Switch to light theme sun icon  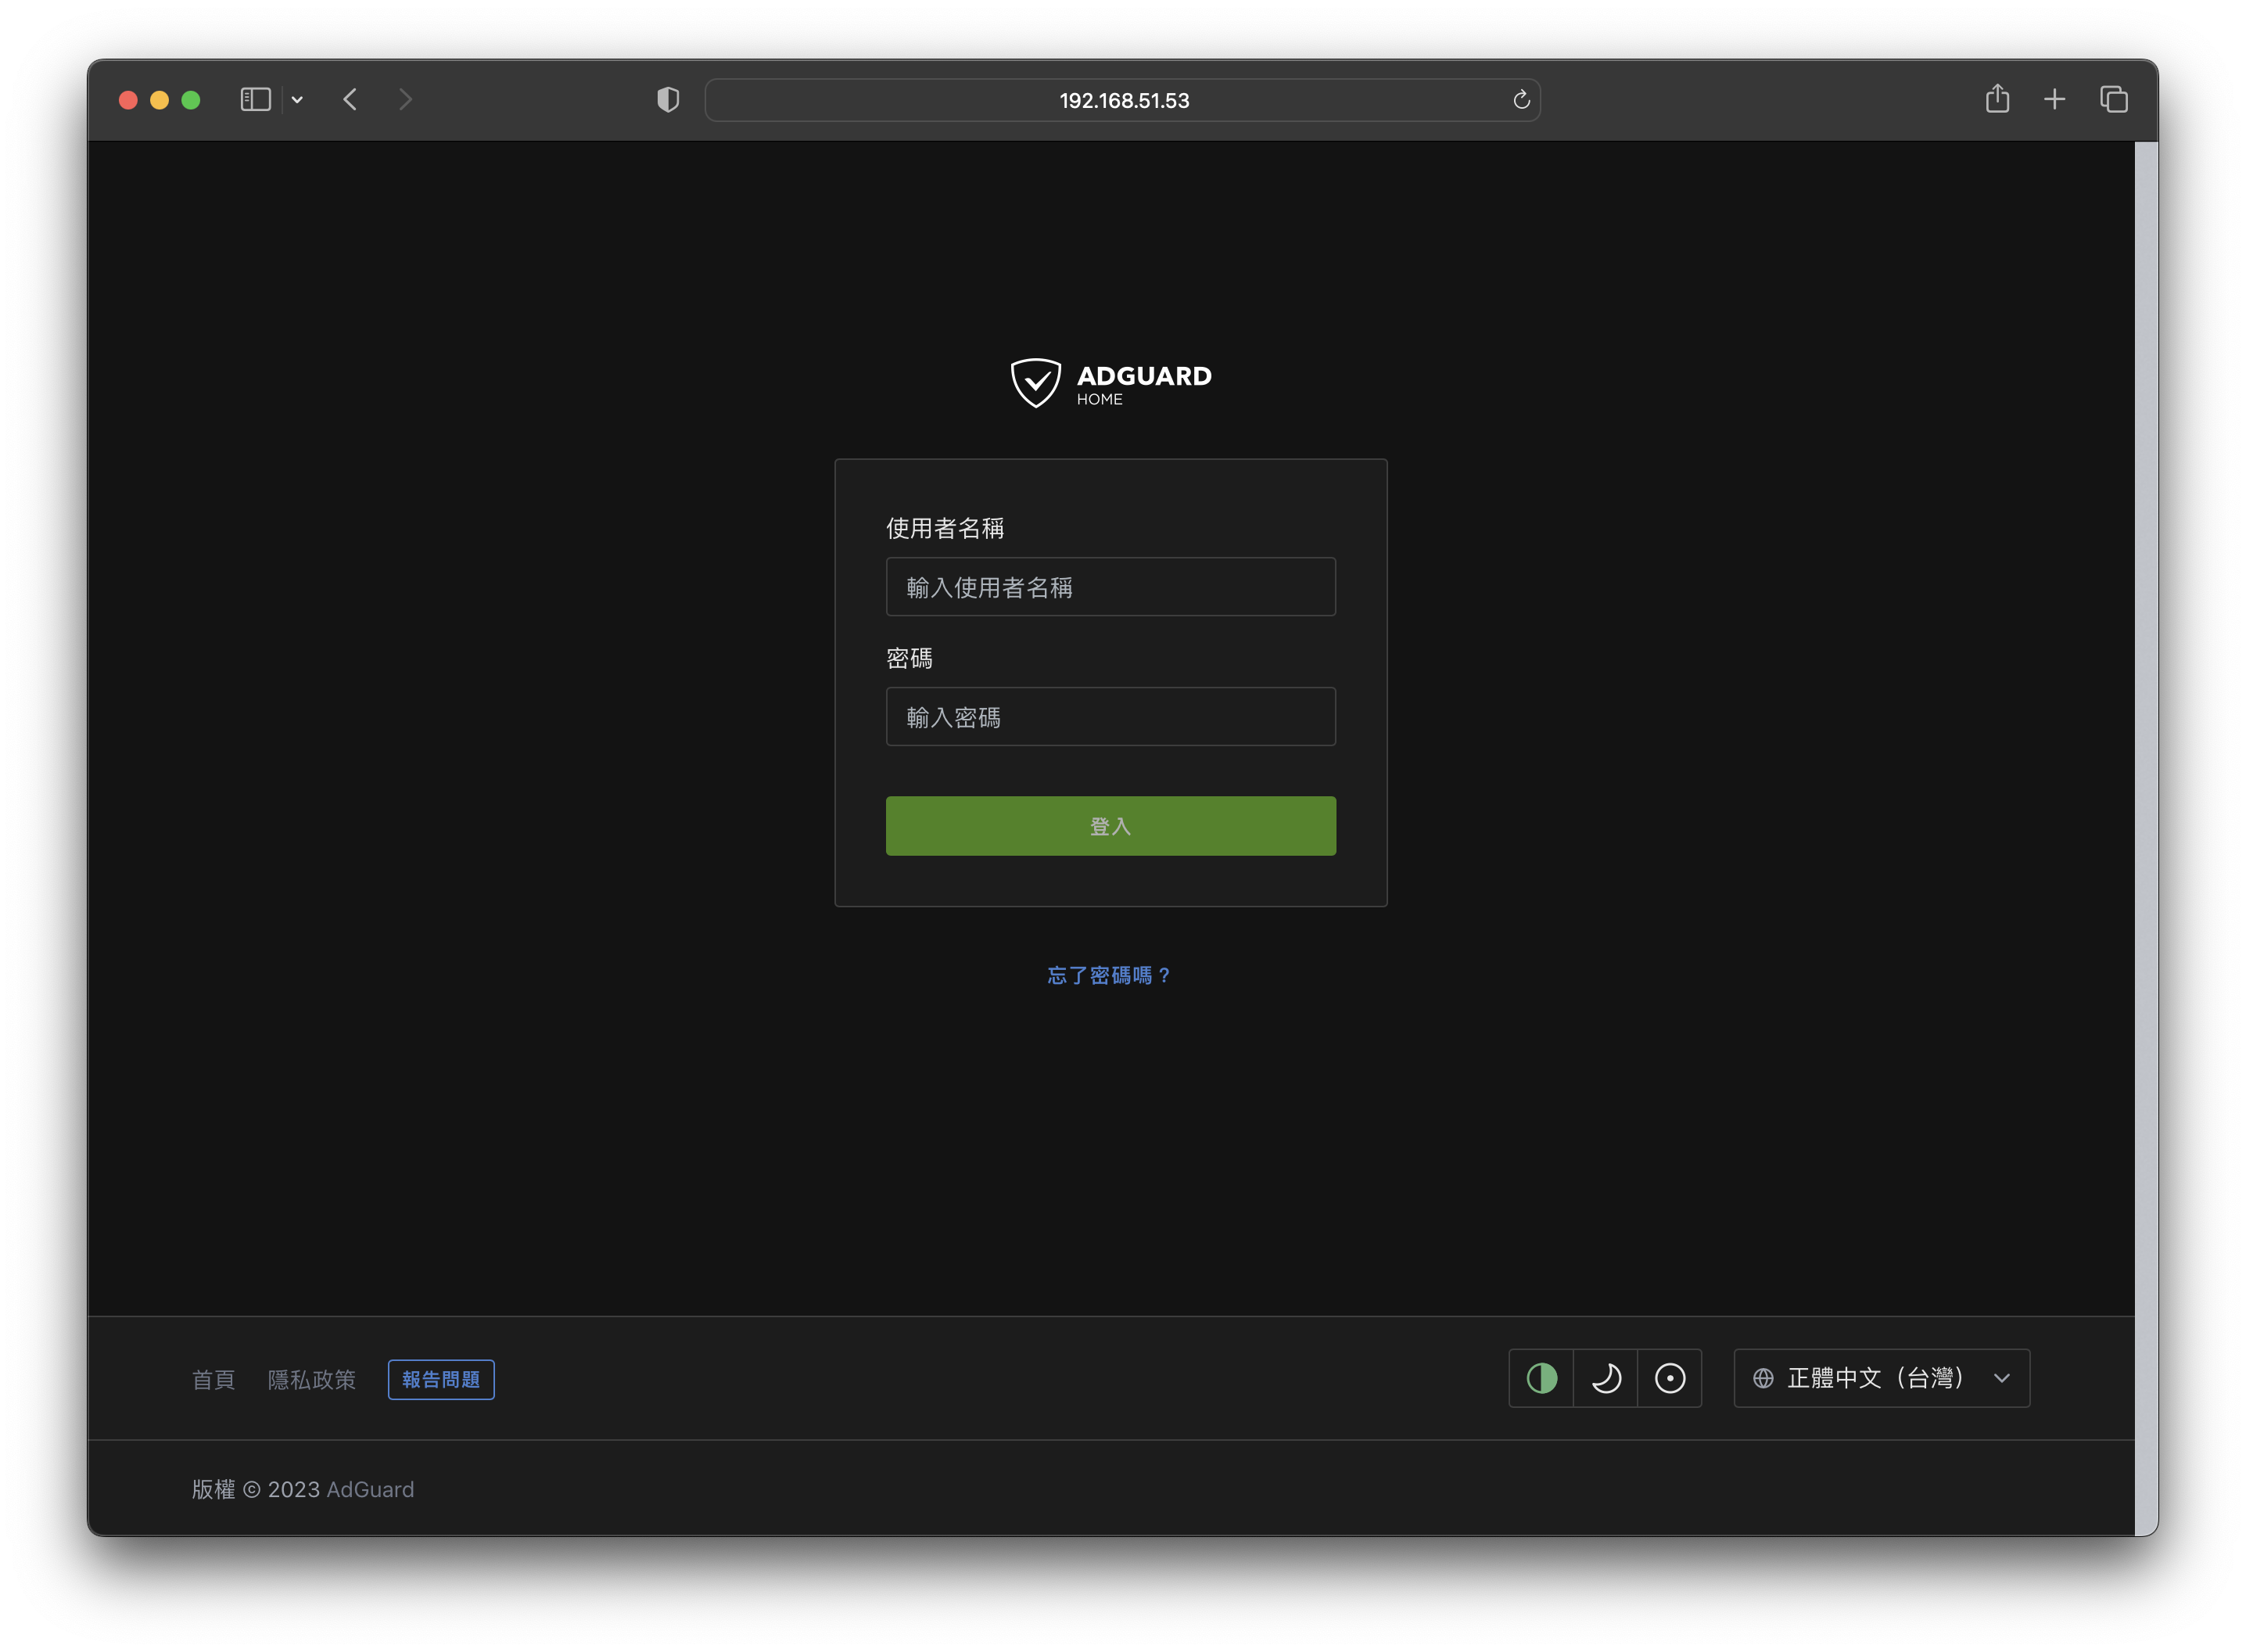1670,1378
